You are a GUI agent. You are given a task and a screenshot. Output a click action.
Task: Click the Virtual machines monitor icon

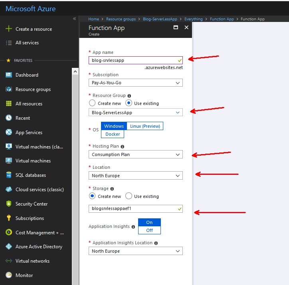(x=9, y=161)
